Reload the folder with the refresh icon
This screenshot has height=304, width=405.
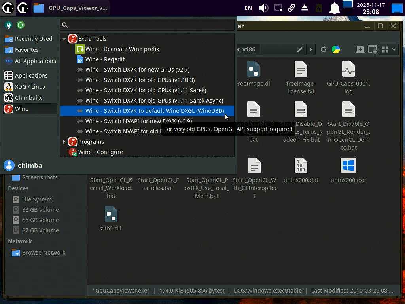point(324,49)
